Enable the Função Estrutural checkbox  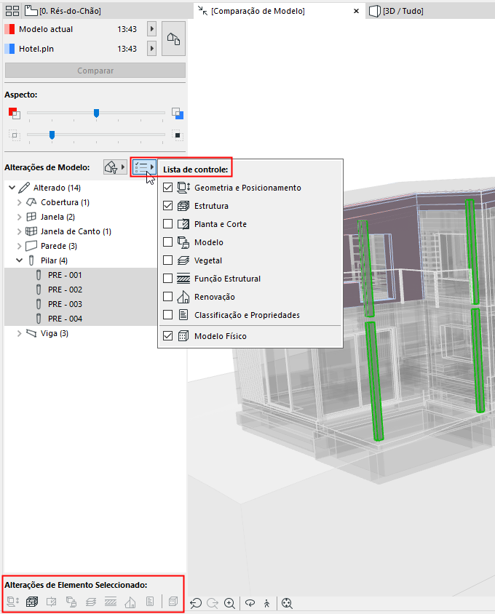(167, 279)
